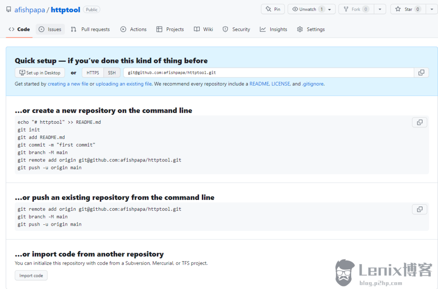
Task: Click the git repository URL text field
Action: click(268, 73)
